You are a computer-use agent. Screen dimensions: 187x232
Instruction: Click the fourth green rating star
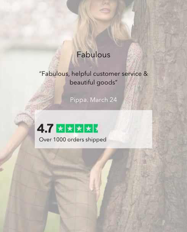point(89,129)
